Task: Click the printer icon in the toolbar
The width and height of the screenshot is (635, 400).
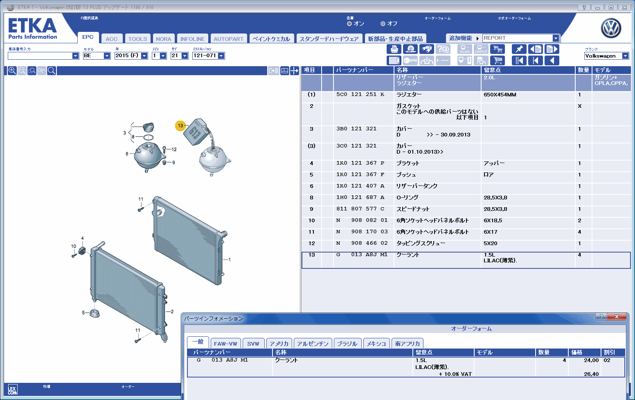Action: pyautogui.click(x=394, y=49)
